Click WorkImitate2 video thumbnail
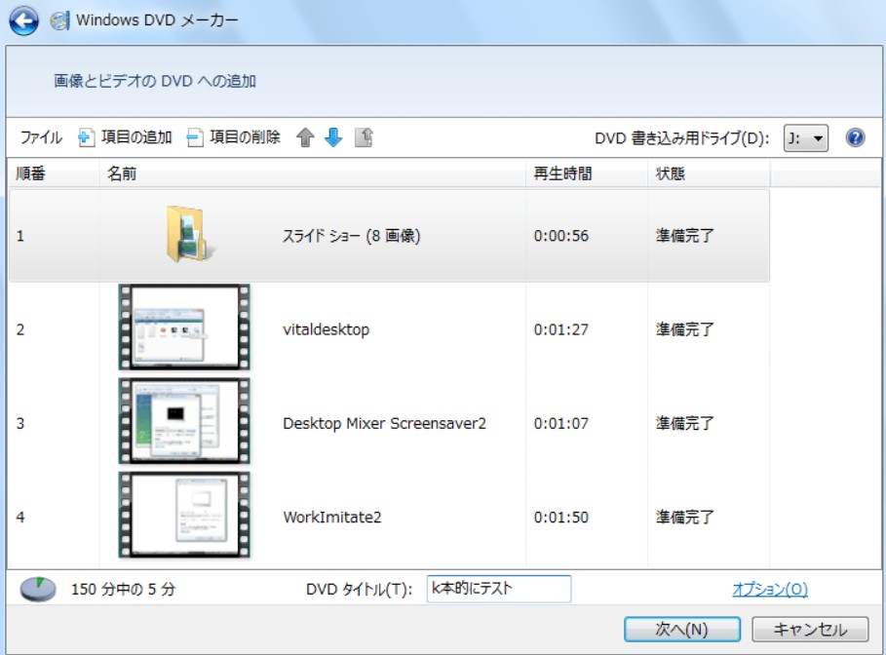Viewport: 886px width, 655px height. [x=184, y=515]
